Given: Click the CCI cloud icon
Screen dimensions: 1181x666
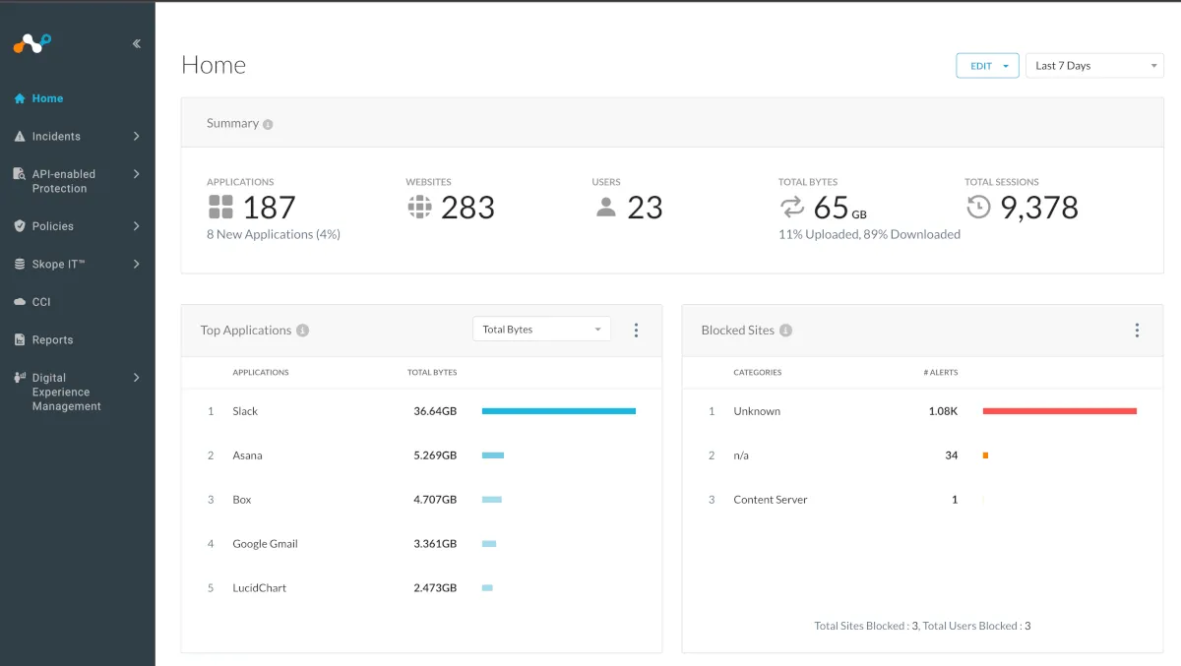Looking at the screenshot, I should (x=20, y=302).
